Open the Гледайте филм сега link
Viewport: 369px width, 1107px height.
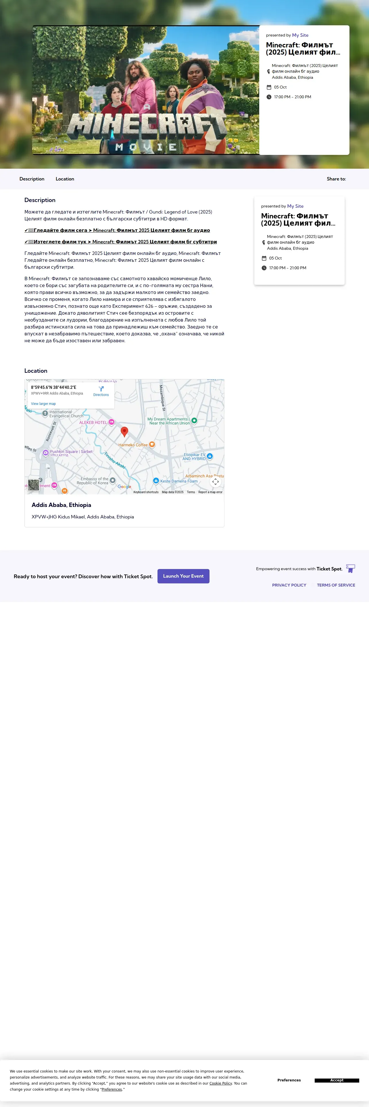tap(117, 230)
